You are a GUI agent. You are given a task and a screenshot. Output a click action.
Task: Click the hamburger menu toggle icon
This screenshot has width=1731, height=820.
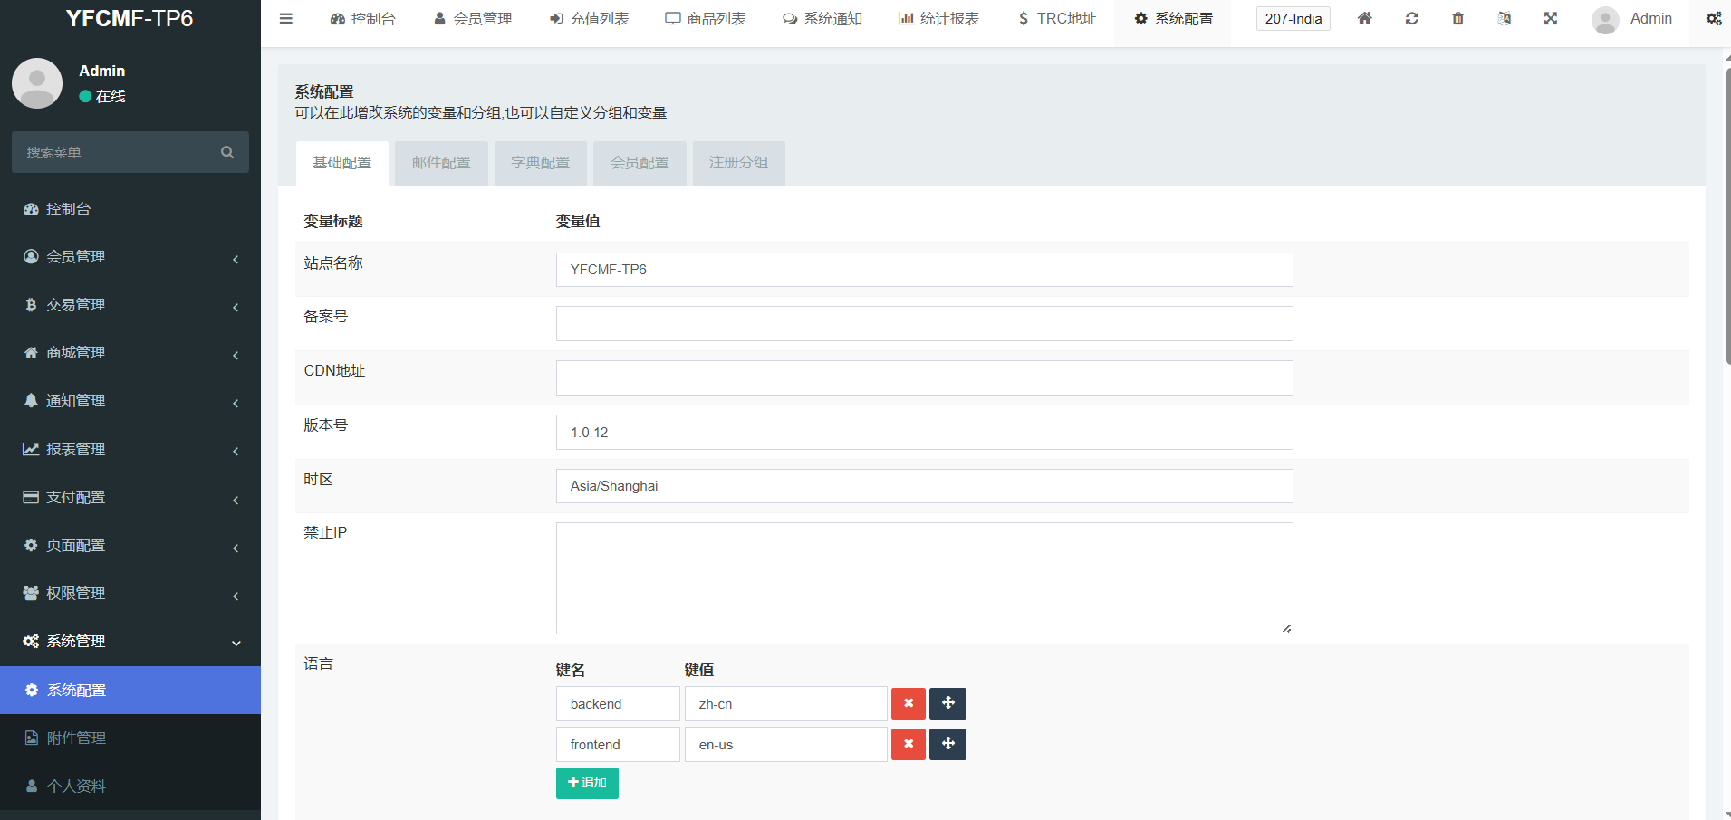pyautogui.click(x=286, y=18)
